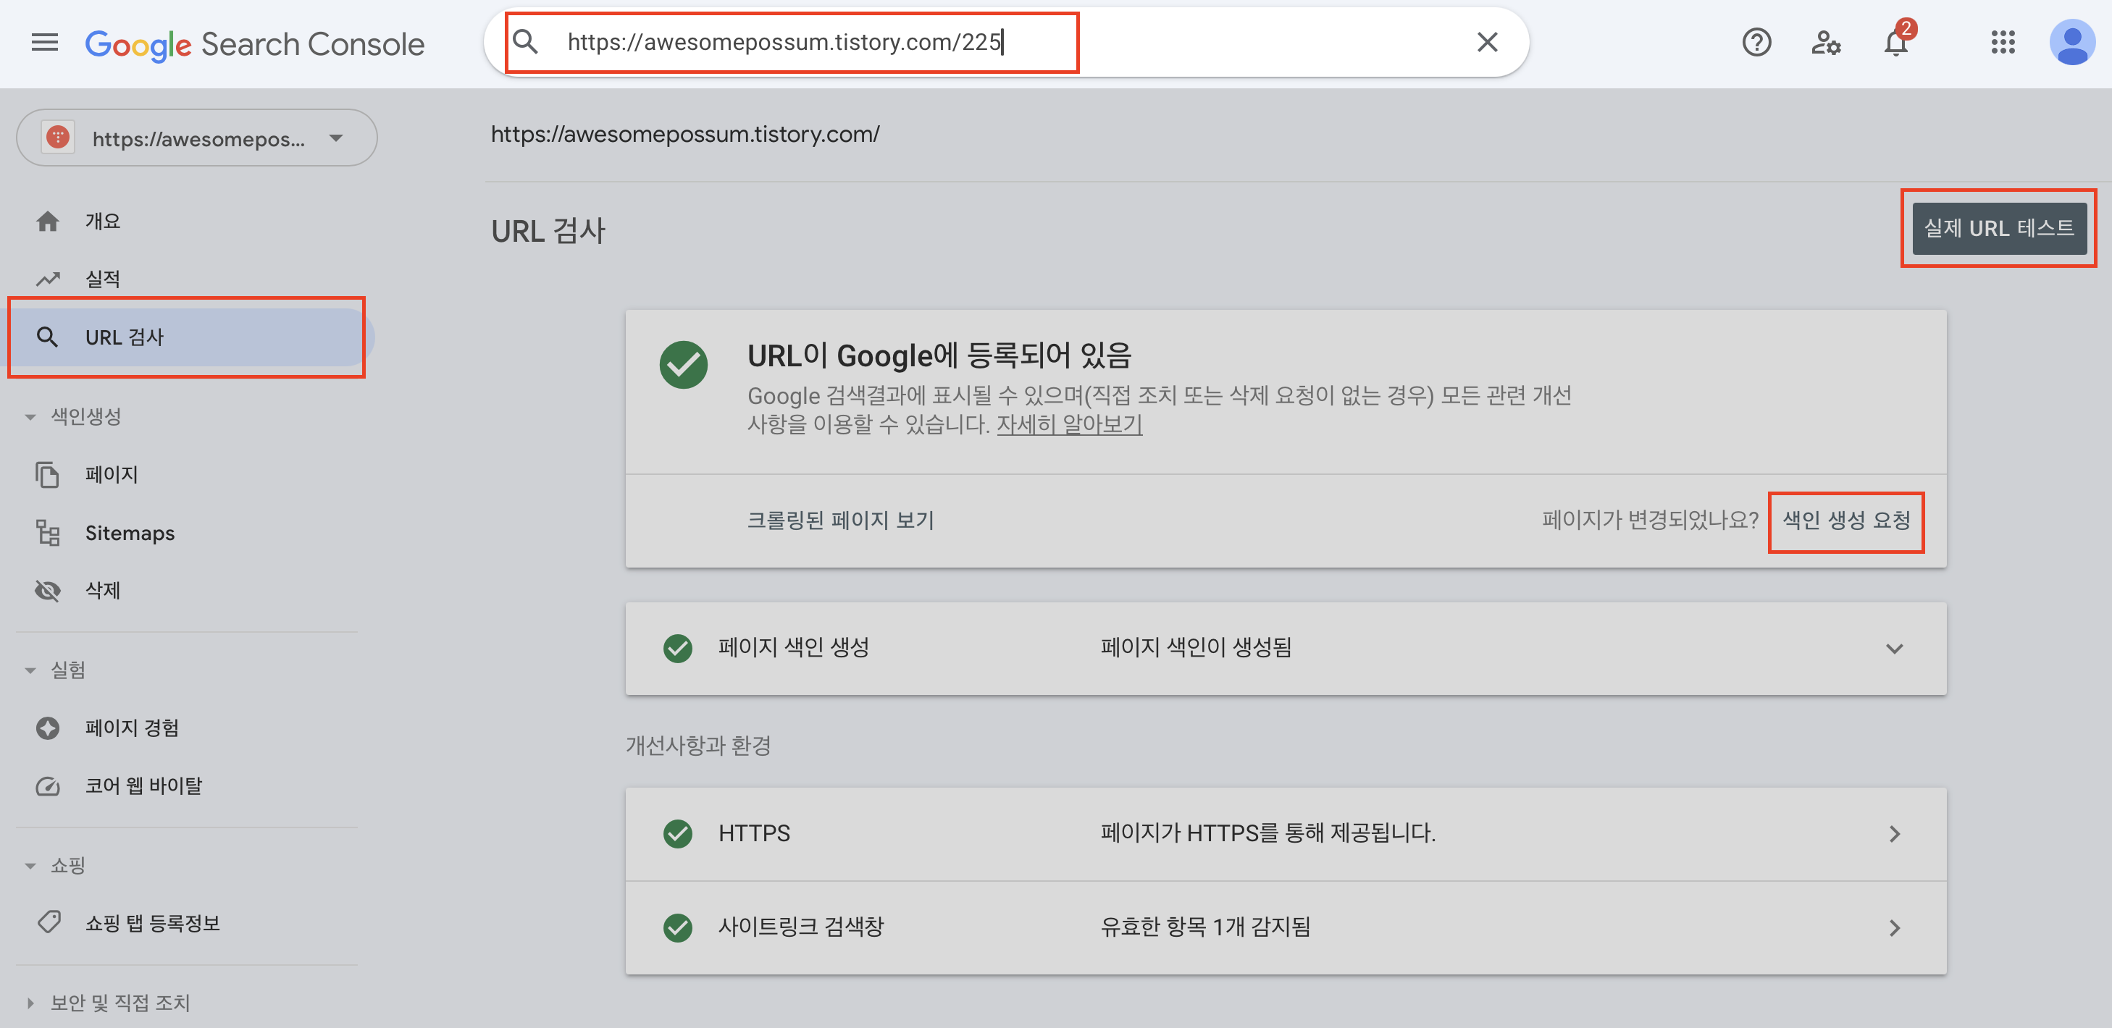Click green check beside 페이지 색인 생성

click(677, 649)
